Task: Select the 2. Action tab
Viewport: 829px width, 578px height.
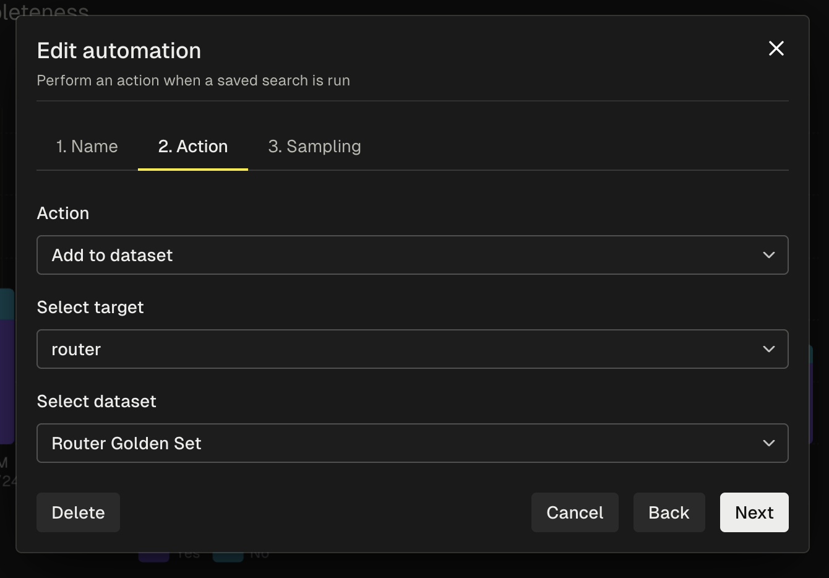Action: (192, 147)
